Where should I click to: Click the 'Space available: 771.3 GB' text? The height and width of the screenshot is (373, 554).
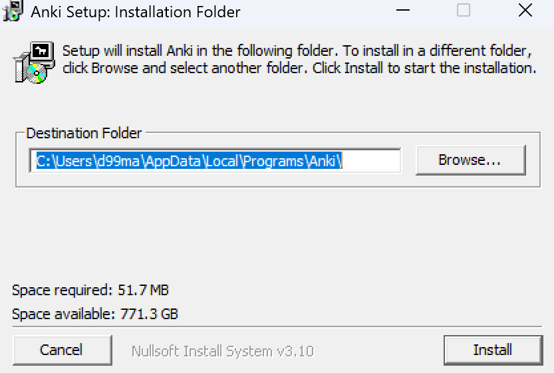(95, 314)
